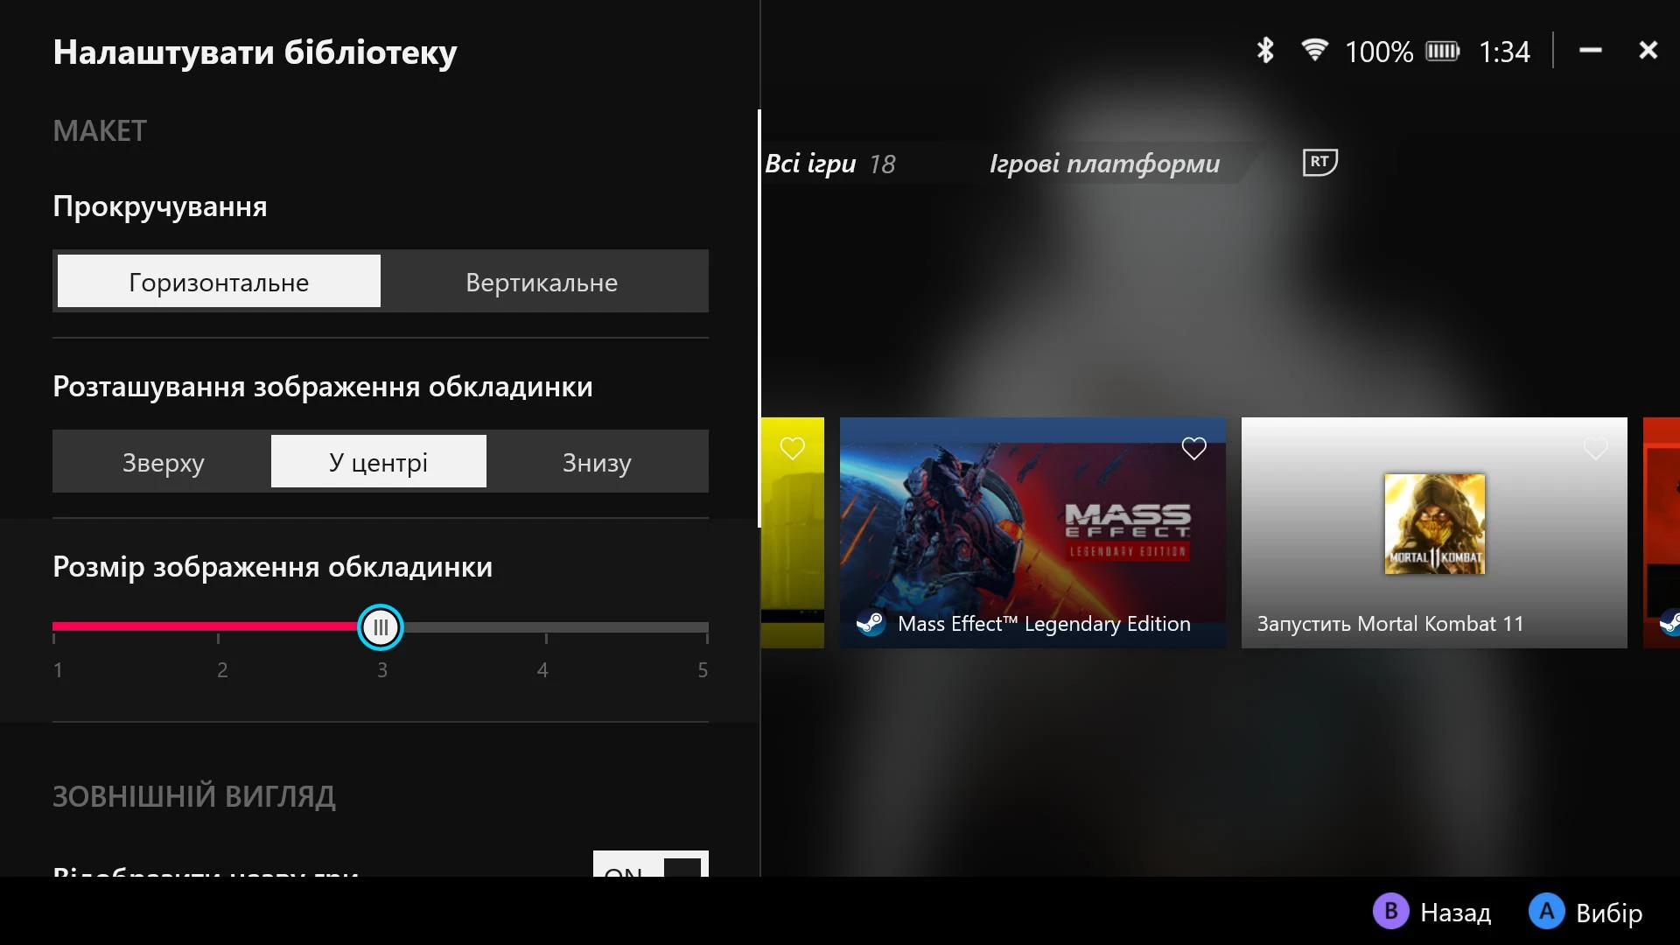Select Вертикальне scrolling option
This screenshot has height=945, width=1680.
point(542,281)
